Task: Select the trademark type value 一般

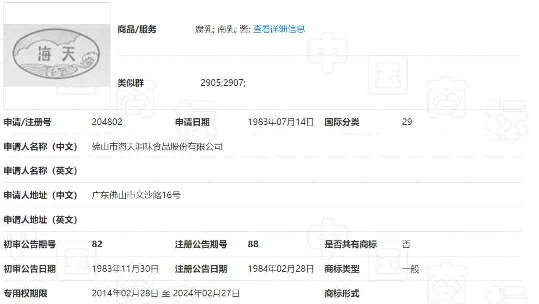Action: [x=410, y=269]
